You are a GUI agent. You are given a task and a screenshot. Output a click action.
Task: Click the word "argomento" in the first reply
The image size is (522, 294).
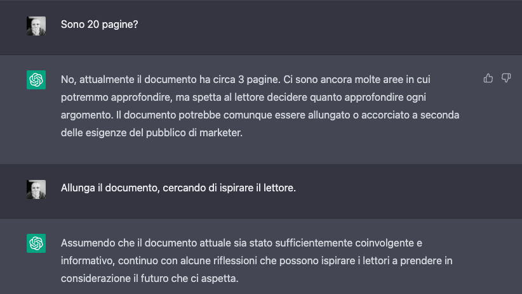click(87, 115)
